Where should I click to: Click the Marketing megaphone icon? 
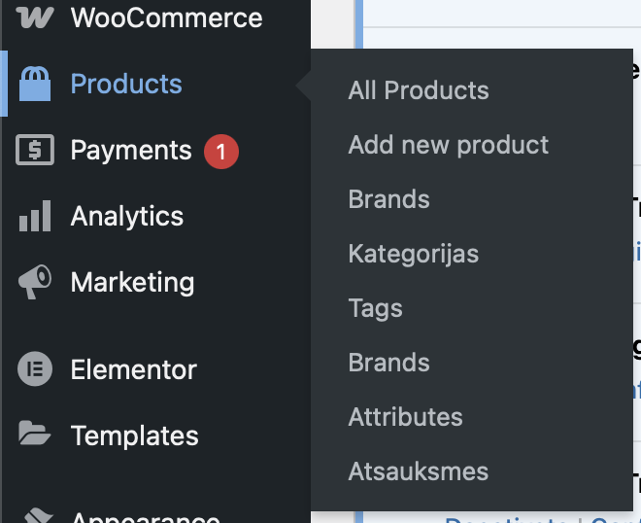point(35,282)
